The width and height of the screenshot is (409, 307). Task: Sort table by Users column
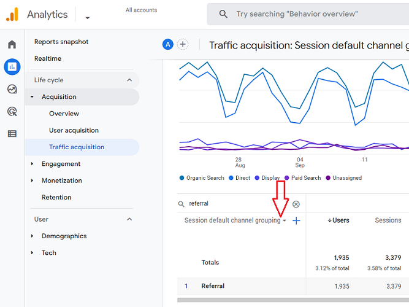338,220
